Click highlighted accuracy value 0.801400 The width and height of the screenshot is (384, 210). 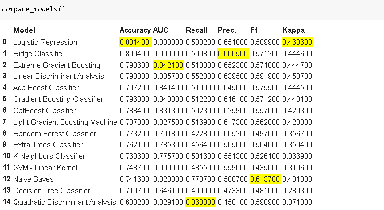[134, 42]
